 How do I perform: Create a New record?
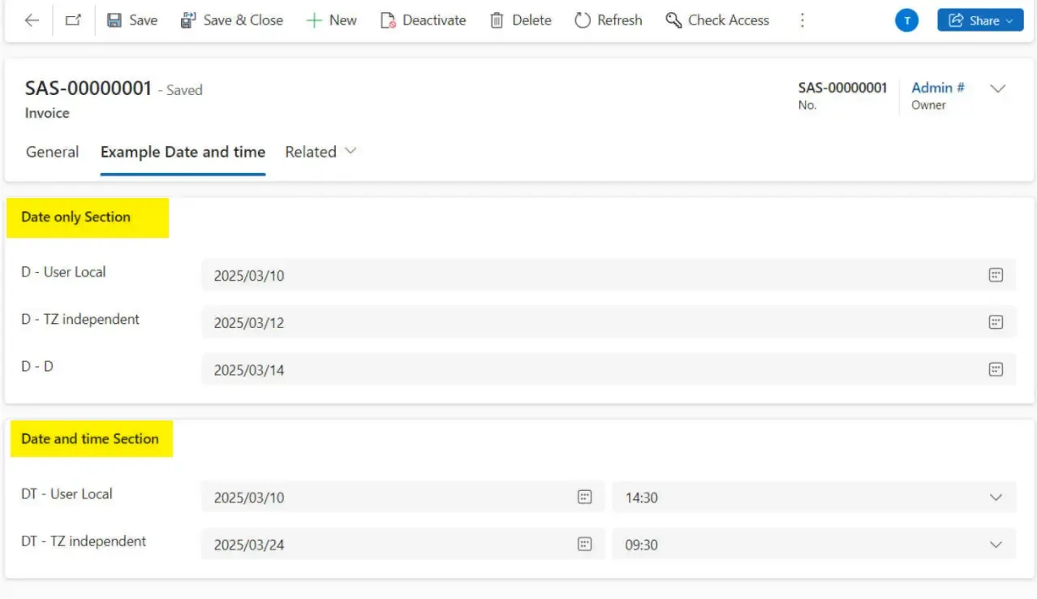point(331,20)
